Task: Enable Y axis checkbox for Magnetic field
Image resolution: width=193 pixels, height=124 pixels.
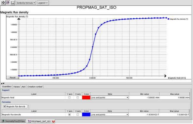Action: [x=69, y=97]
